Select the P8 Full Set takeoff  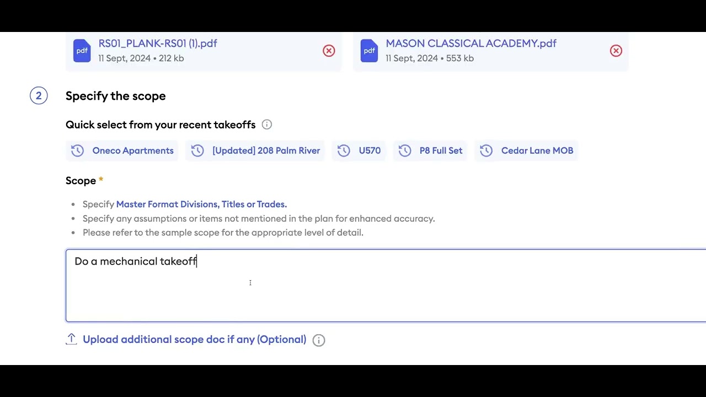[x=430, y=151]
